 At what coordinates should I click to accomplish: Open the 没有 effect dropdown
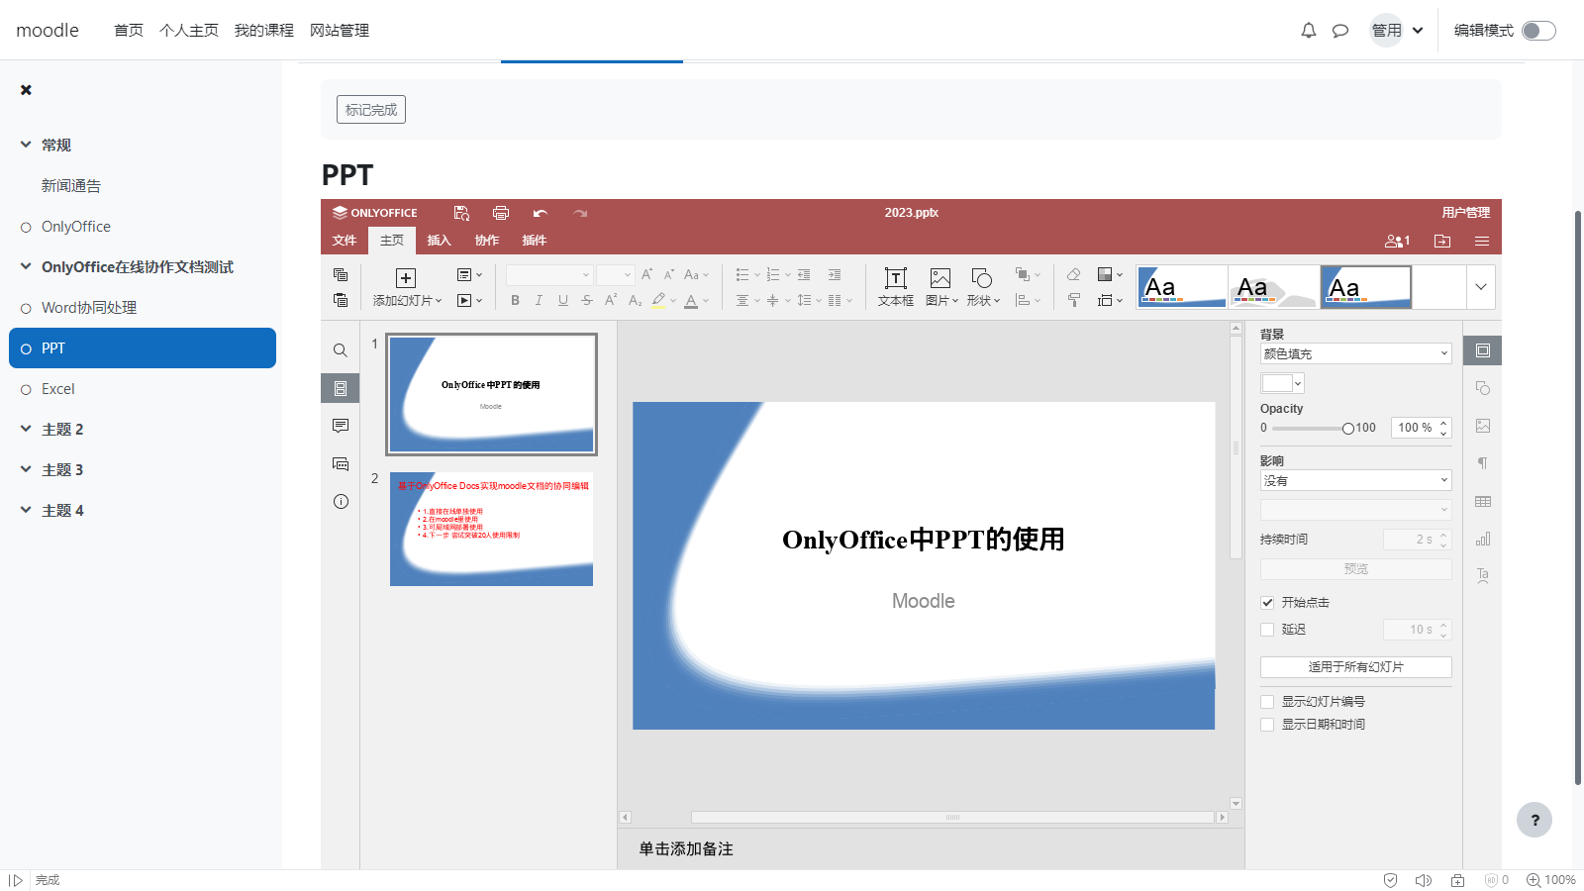pos(1355,480)
